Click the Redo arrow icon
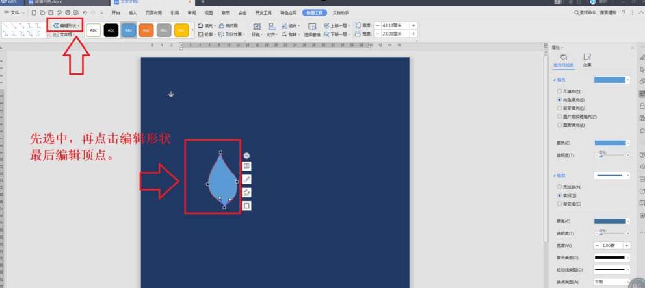 click(92, 13)
